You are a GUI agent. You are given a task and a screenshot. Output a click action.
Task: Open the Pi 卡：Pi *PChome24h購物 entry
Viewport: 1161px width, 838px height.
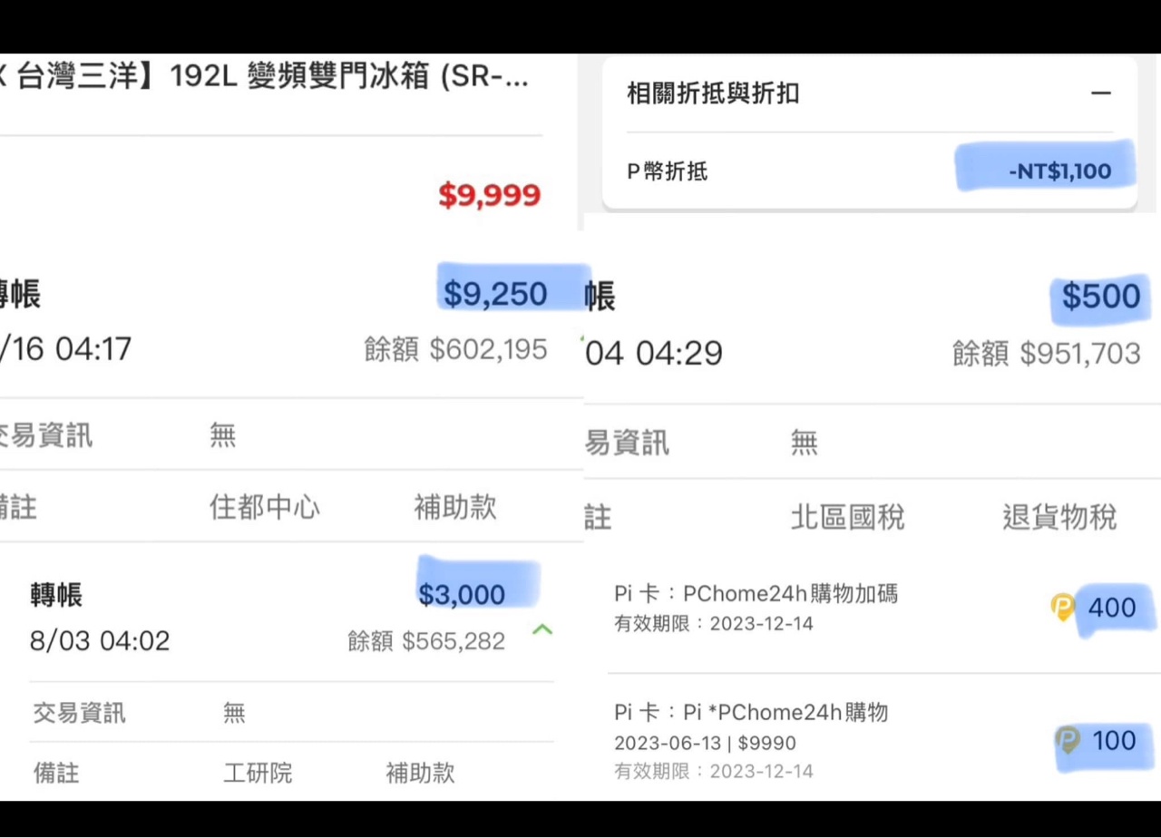pos(751,712)
